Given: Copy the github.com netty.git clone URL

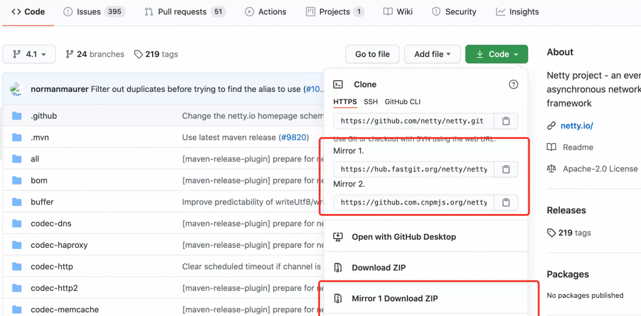Looking at the screenshot, I should point(506,121).
